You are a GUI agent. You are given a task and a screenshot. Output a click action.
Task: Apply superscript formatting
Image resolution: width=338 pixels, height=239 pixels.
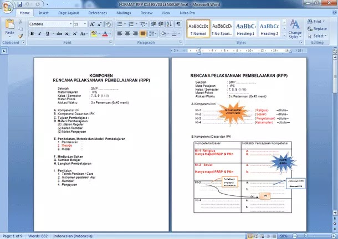click(x=75, y=34)
